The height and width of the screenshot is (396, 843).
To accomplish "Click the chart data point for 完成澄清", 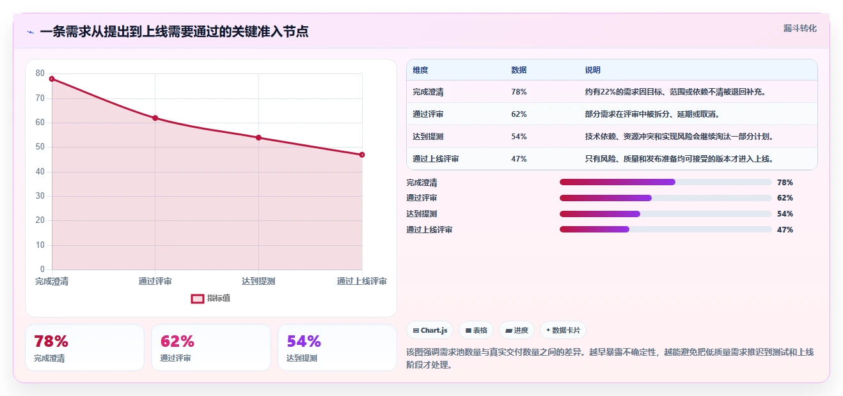I will [x=52, y=79].
